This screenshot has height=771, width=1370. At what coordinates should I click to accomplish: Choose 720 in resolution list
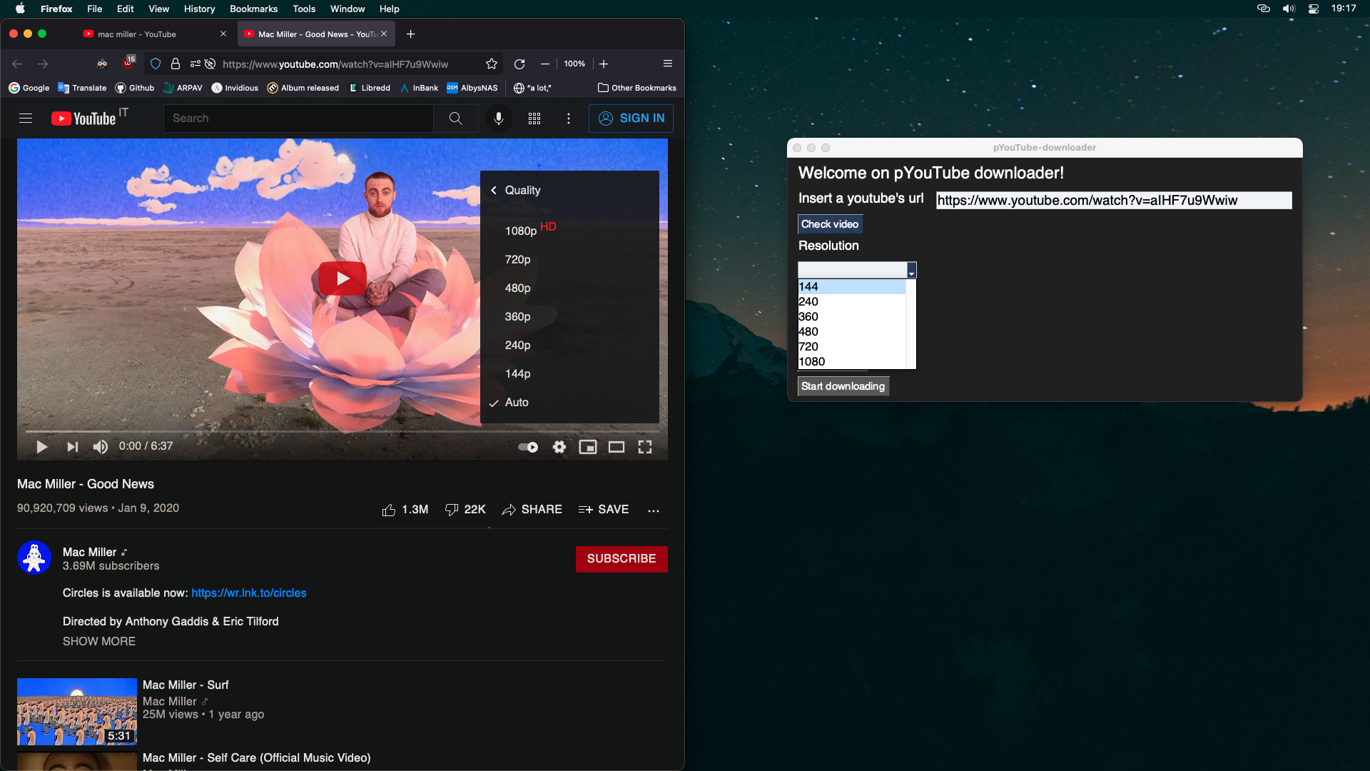tap(808, 347)
